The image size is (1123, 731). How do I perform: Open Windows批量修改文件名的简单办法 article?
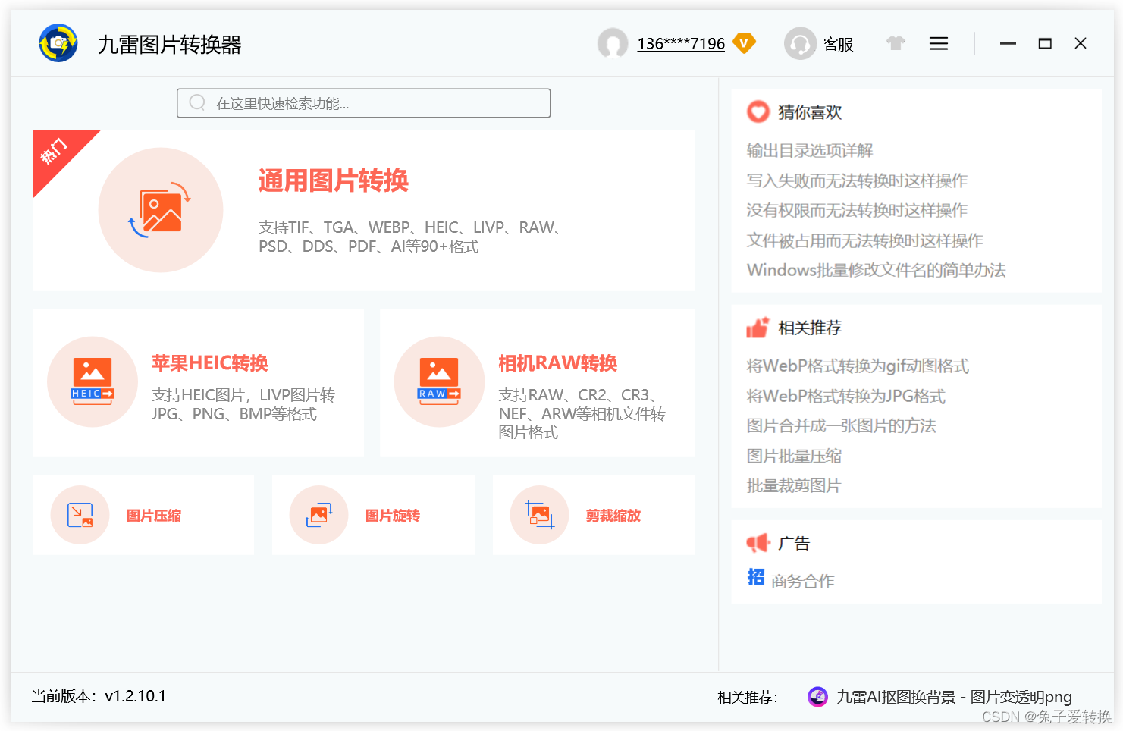click(x=876, y=270)
